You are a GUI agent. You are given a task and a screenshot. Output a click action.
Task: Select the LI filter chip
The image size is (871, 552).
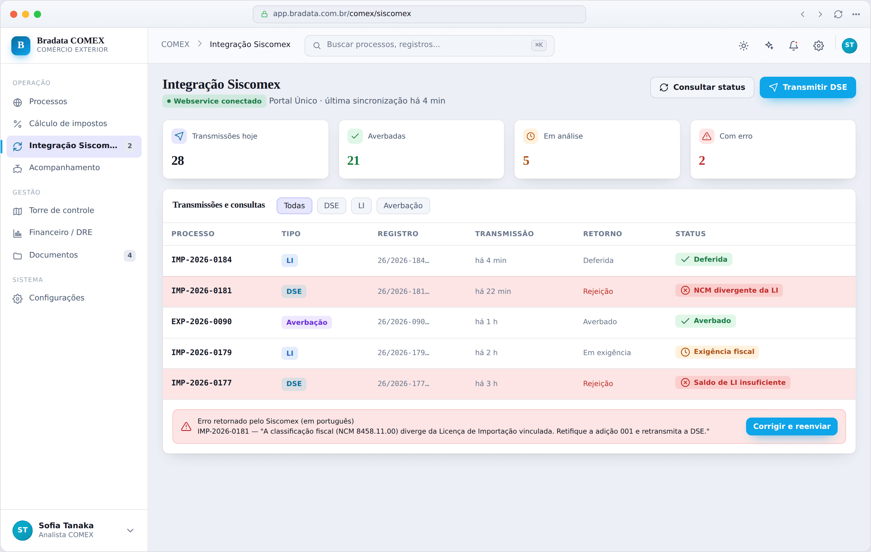pos(361,206)
